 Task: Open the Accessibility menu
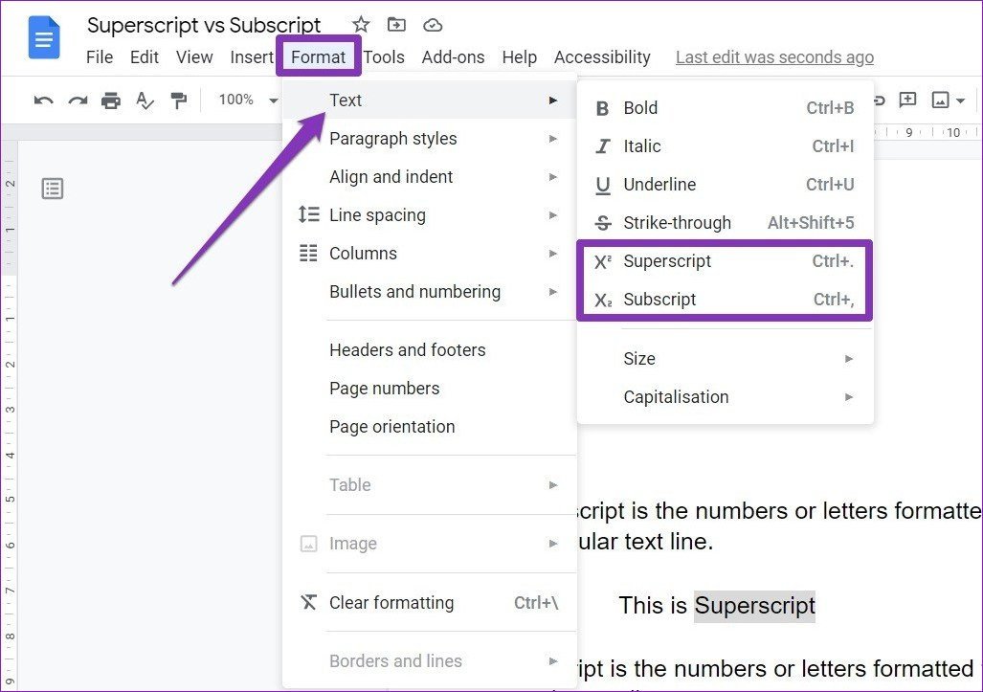pos(602,57)
